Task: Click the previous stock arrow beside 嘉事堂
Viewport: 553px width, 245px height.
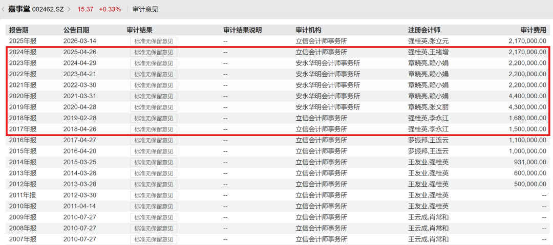Action: tap(3, 10)
